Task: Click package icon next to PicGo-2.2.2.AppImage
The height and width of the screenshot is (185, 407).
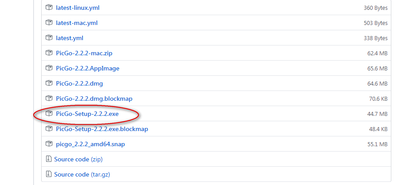Action: pyautogui.click(x=49, y=68)
